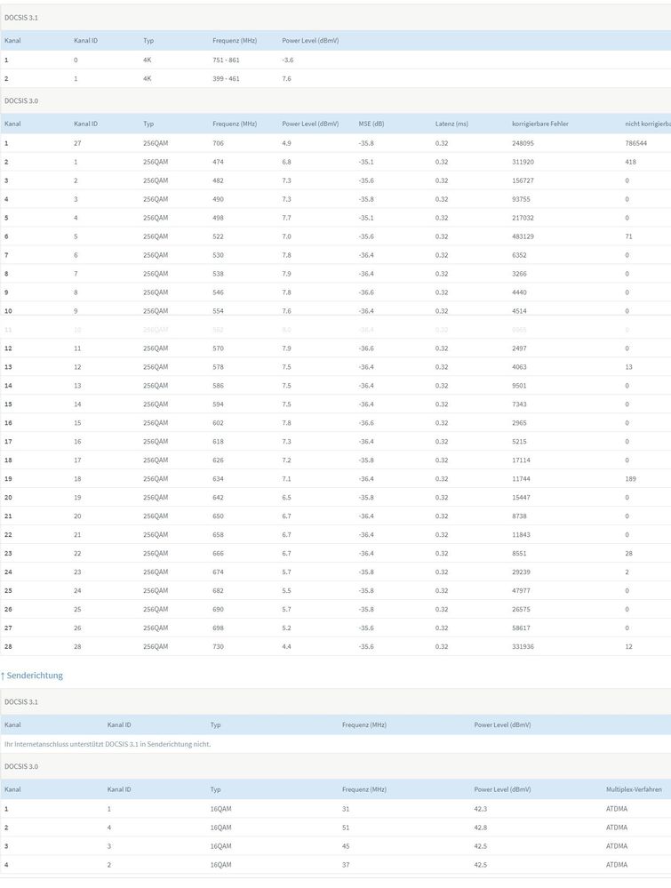Select the uncorrectable errors value 418
This screenshot has height=888, width=671.
click(x=631, y=162)
